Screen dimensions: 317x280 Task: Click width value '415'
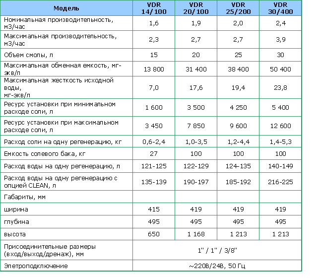[x=154, y=209]
